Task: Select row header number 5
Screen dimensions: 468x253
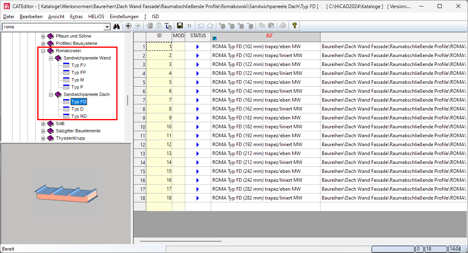Action: pos(140,82)
